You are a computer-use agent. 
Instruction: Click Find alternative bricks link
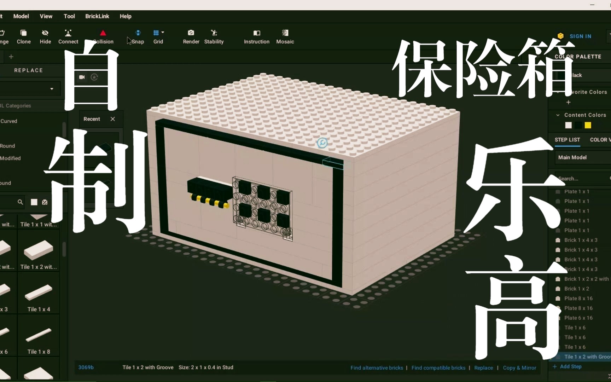coord(377,368)
